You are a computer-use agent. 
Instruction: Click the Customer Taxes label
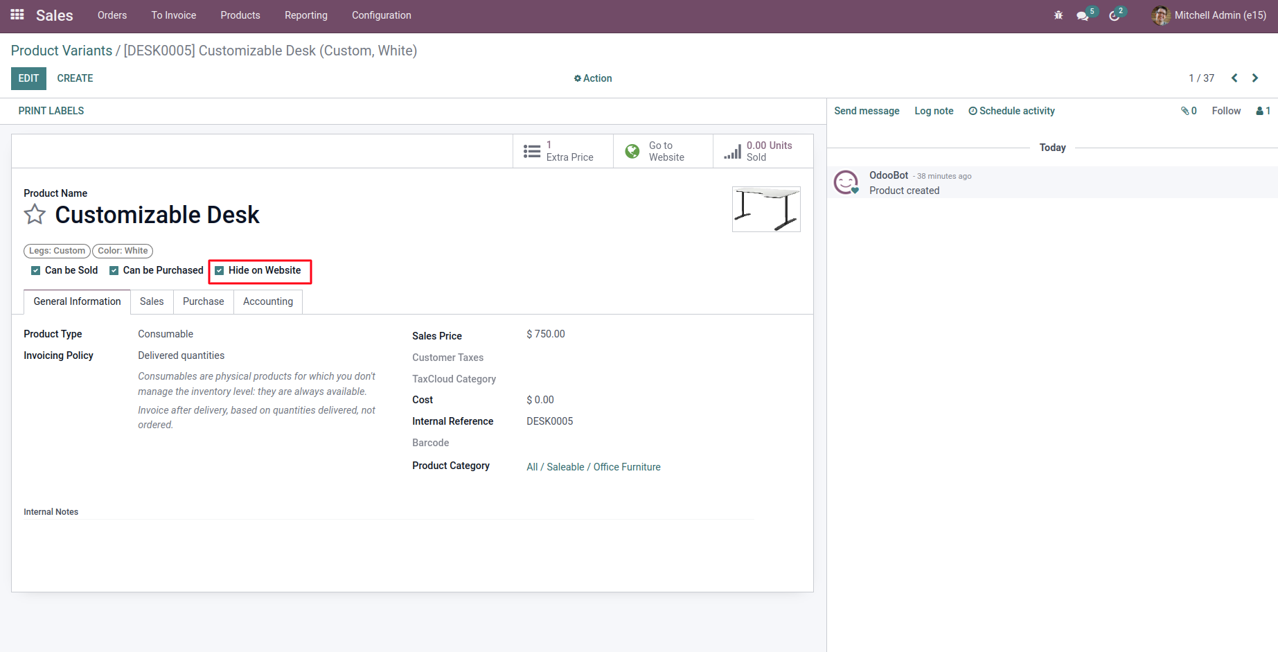click(x=448, y=358)
